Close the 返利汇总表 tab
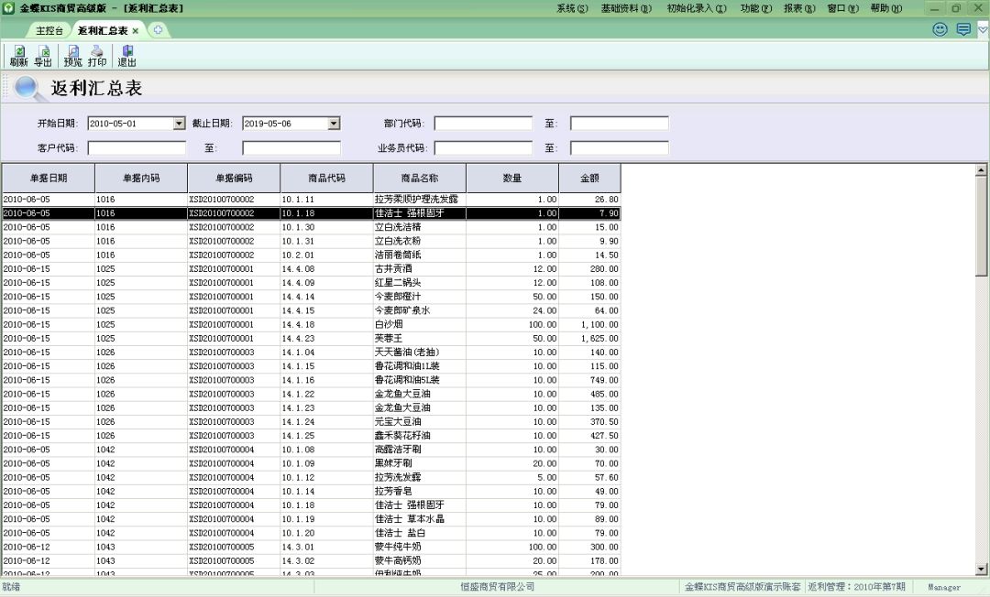Viewport: 990px width, 597px height. (136, 31)
